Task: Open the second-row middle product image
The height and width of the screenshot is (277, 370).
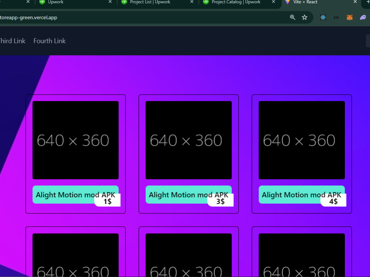Action: pos(189,255)
